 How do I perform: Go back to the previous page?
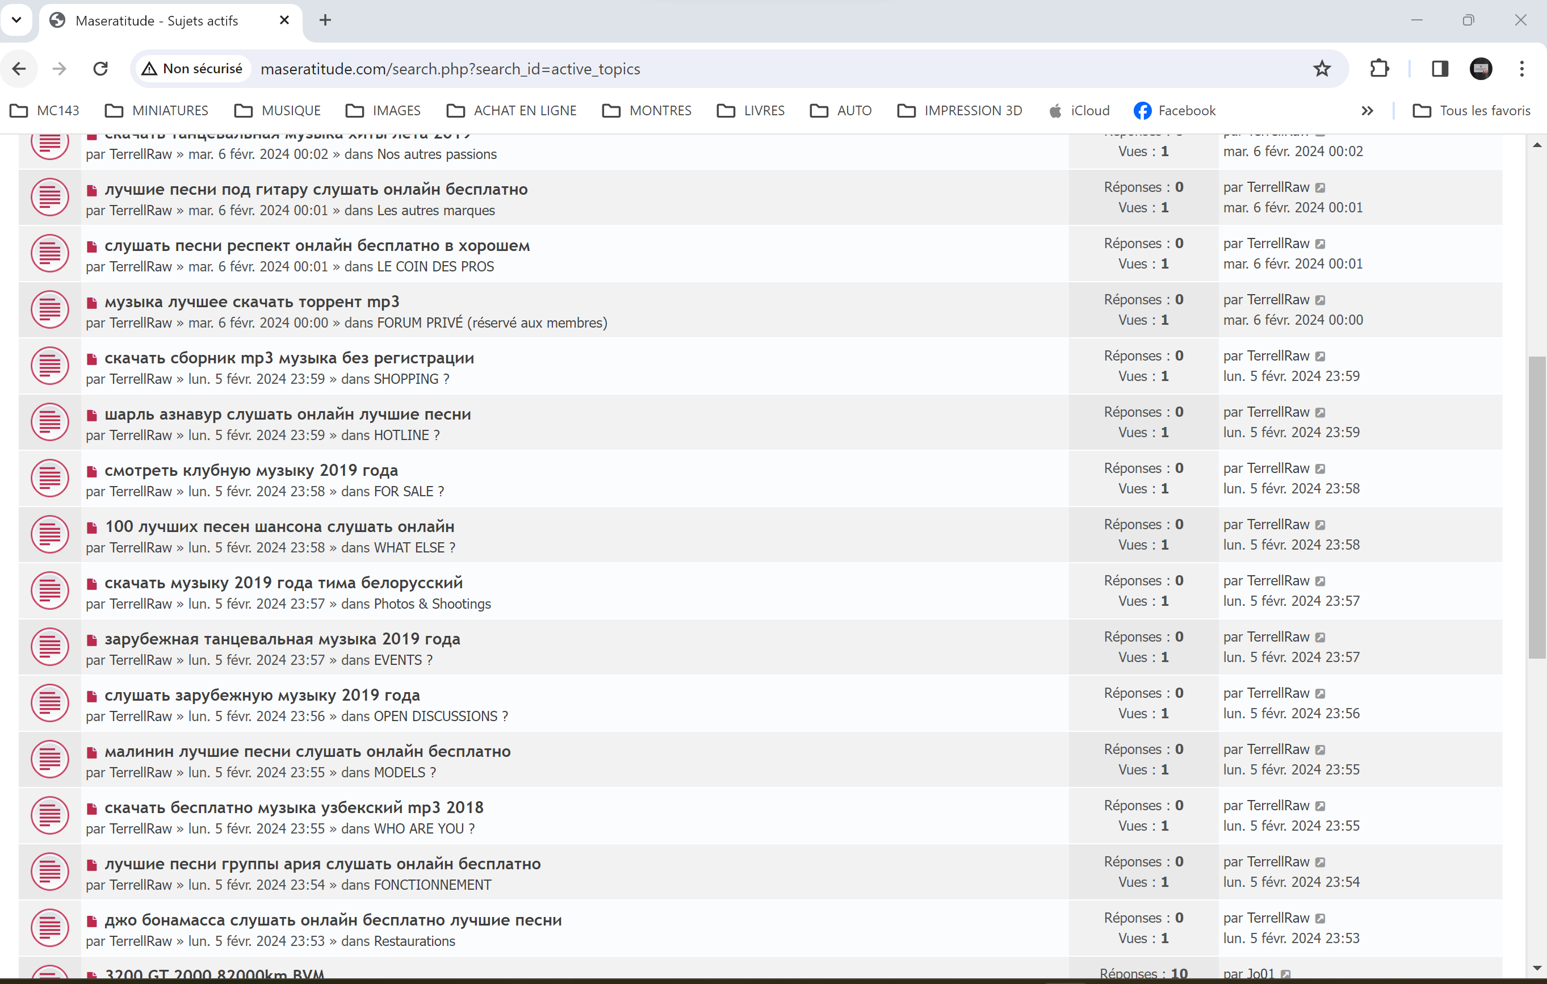point(19,69)
